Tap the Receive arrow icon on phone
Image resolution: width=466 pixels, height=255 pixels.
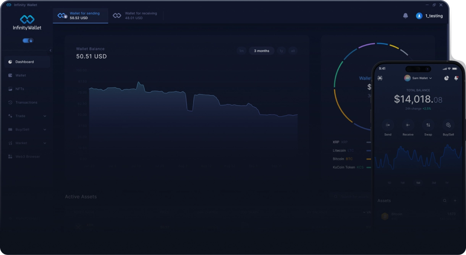click(x=408, y=125)
